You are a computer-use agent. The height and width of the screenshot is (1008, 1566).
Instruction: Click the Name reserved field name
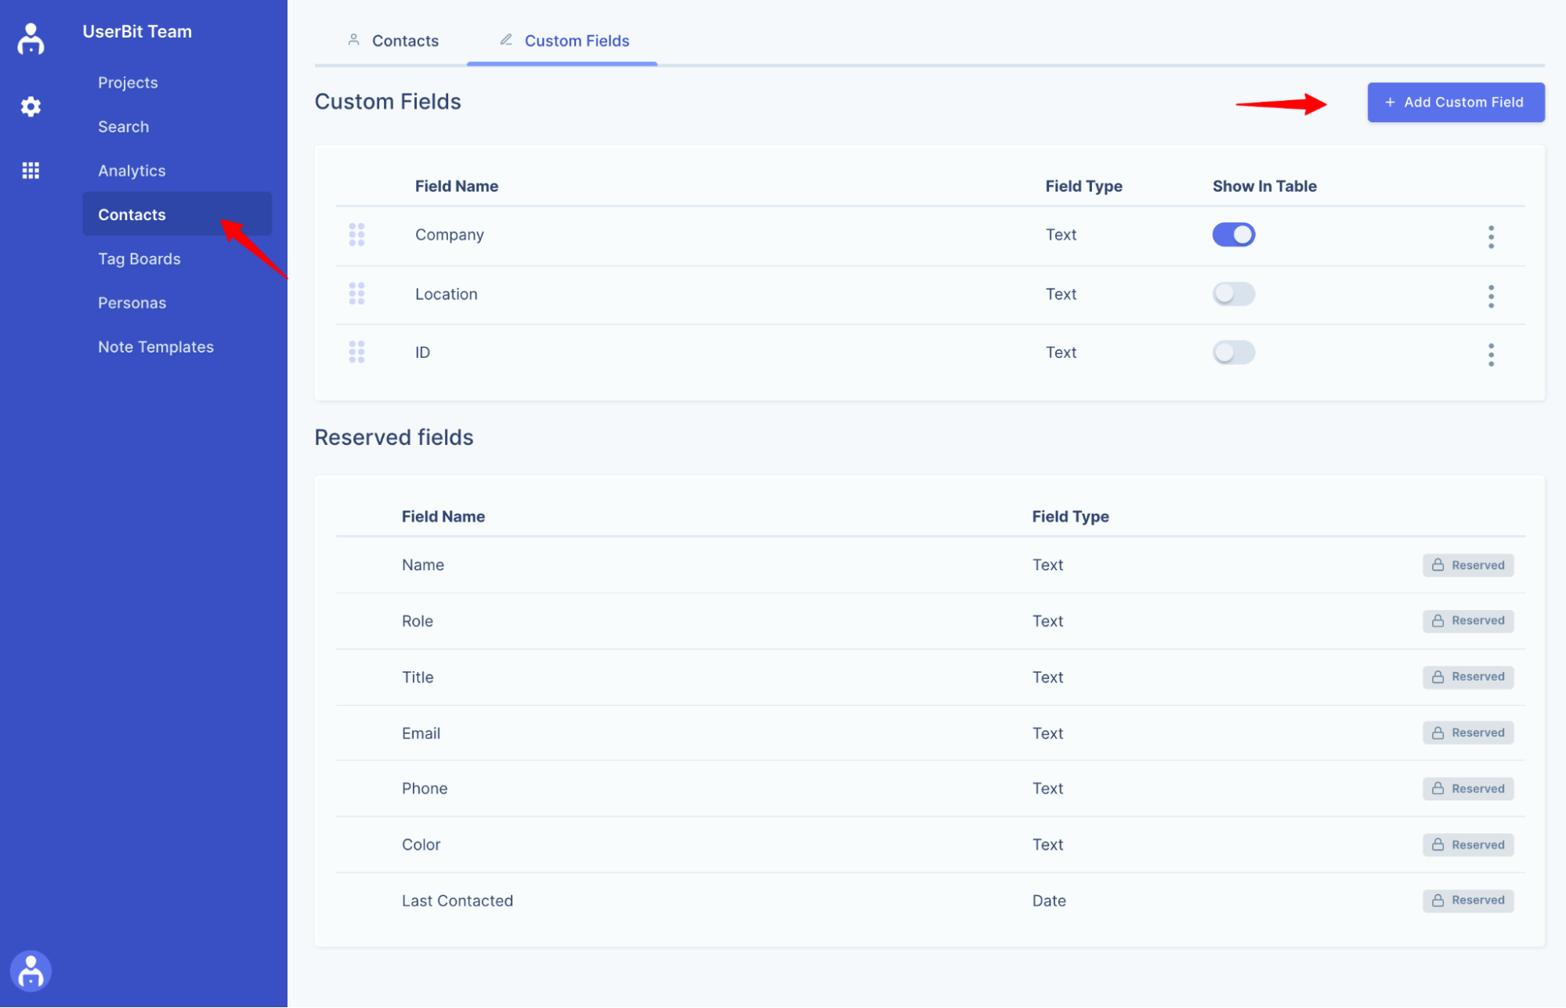(x=423, y=565)
